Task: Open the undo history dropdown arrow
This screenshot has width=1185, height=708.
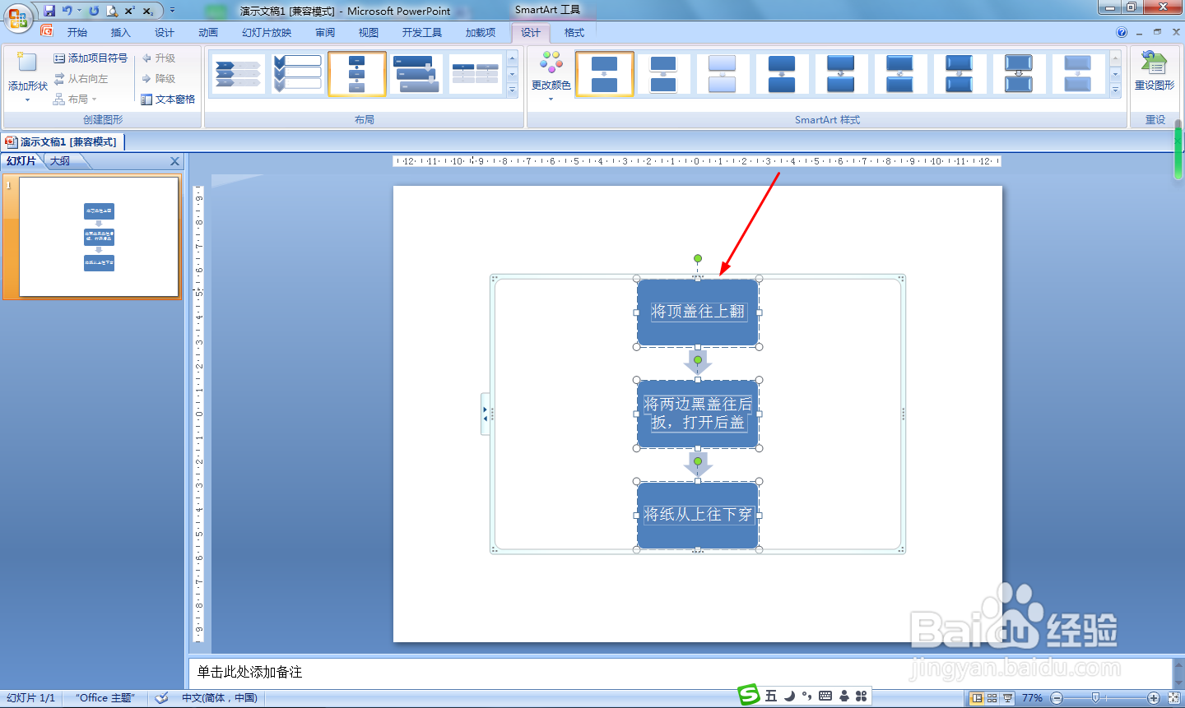Action: coord(80,11)
